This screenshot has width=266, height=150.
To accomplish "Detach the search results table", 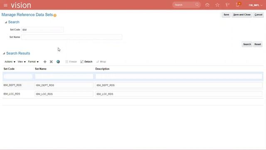I will [x=86, y=62].
